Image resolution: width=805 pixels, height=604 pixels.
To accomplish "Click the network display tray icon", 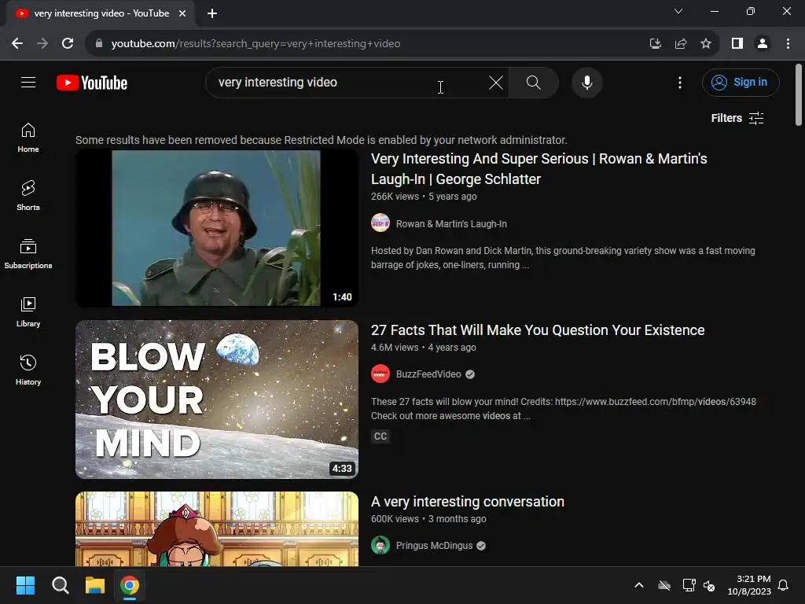I will [x=689, y=585].
